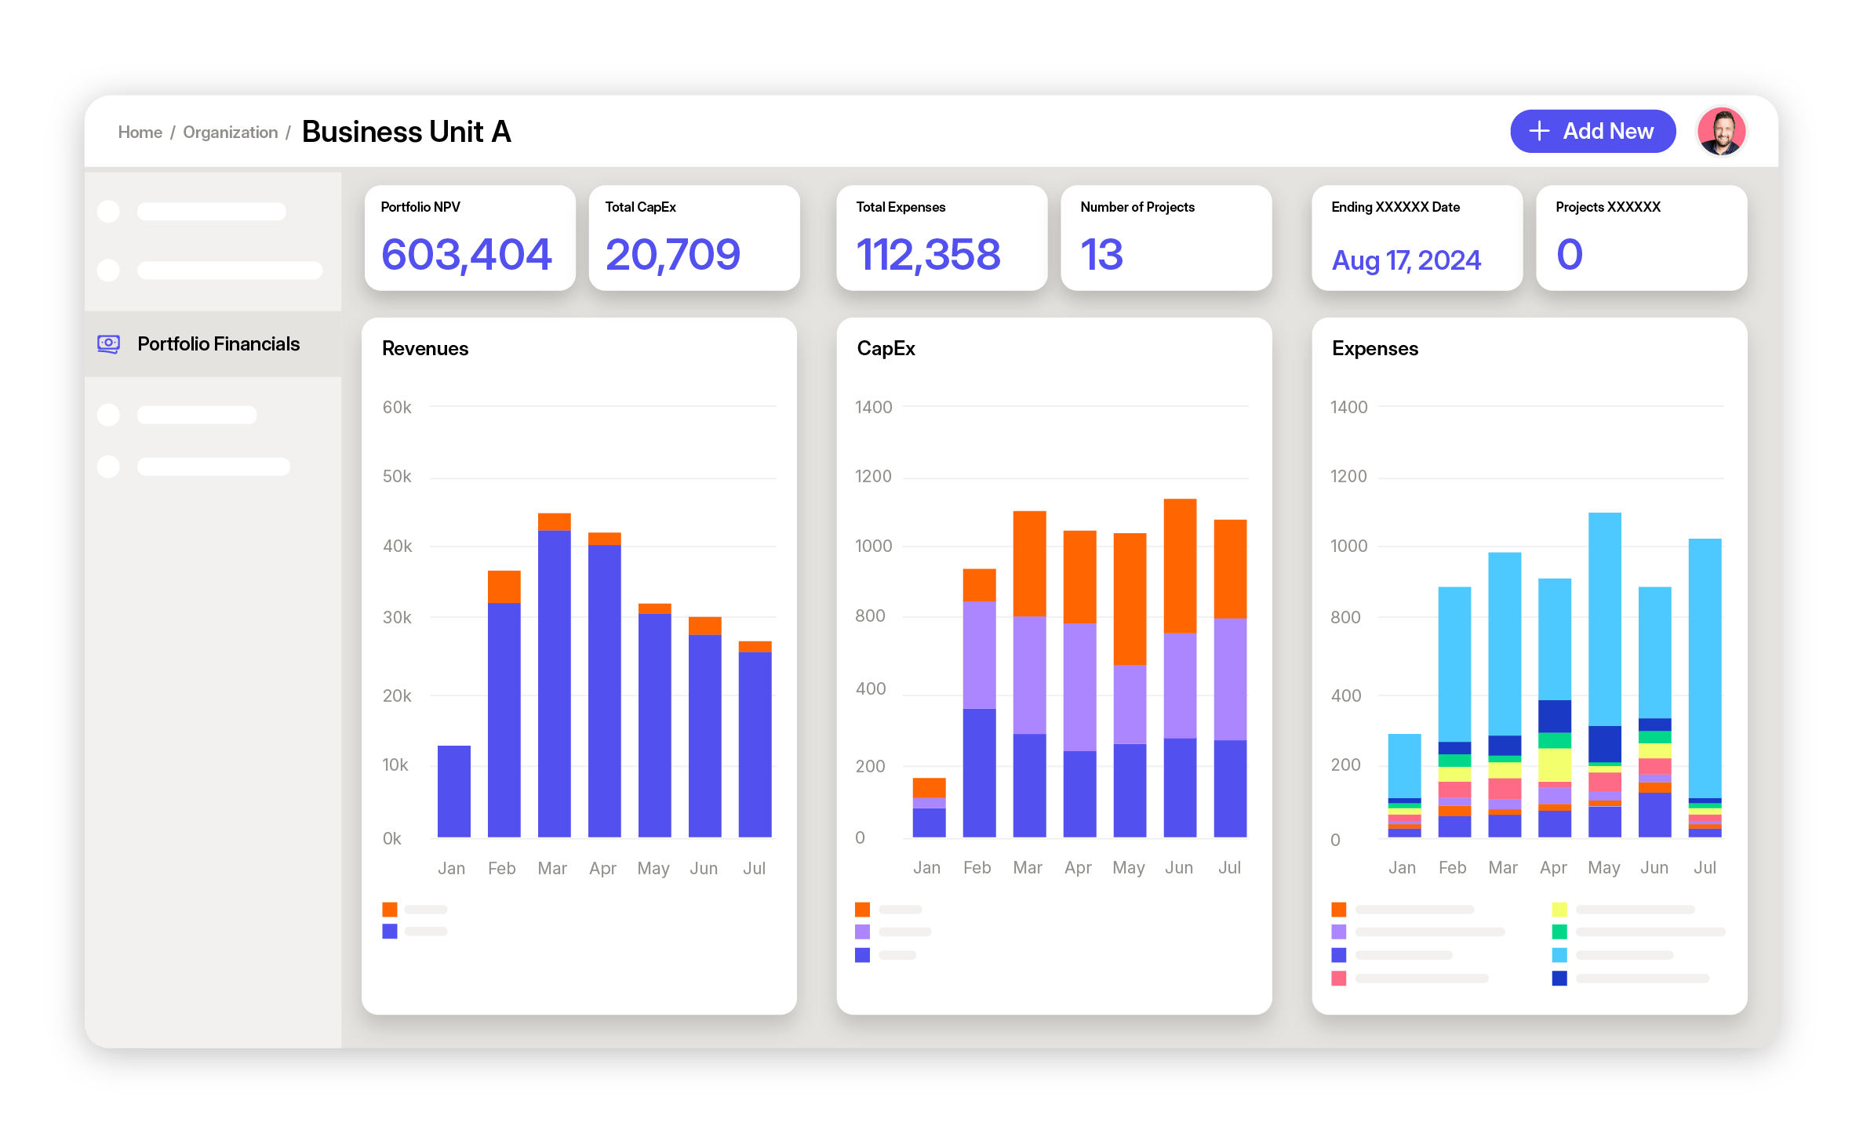Click the second sidebar navigation circle icon
Screen dimensions: 1863x1144
[x=107, y=269]
